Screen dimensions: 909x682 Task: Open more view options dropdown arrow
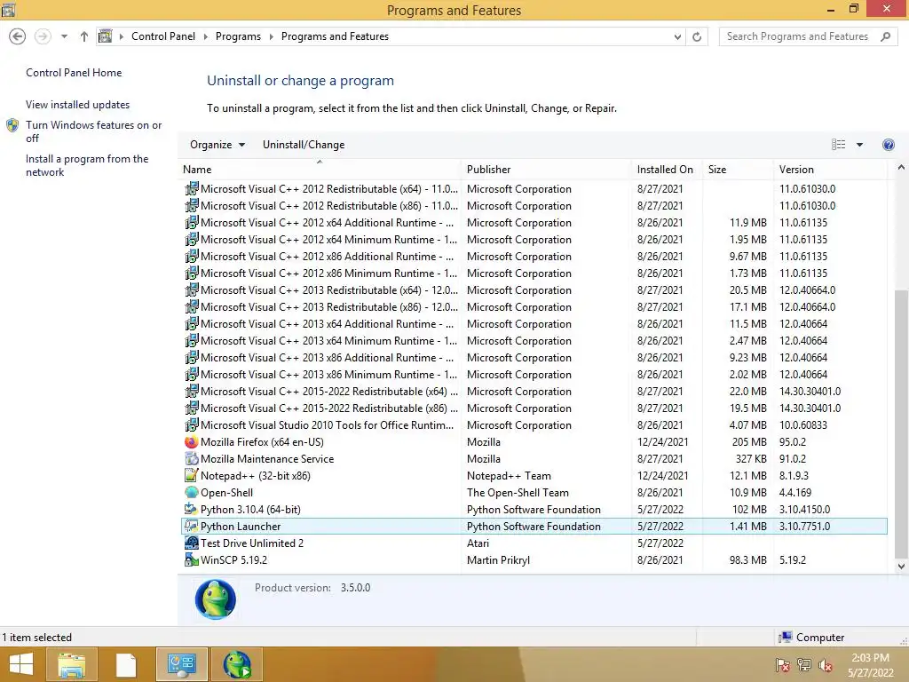859,145
